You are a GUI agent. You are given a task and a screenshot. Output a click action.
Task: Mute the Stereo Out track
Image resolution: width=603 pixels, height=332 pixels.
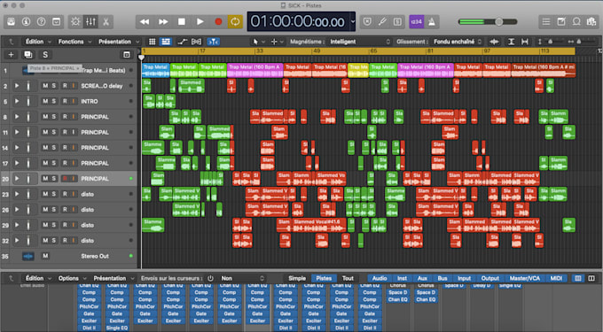(x=45, y=256)
